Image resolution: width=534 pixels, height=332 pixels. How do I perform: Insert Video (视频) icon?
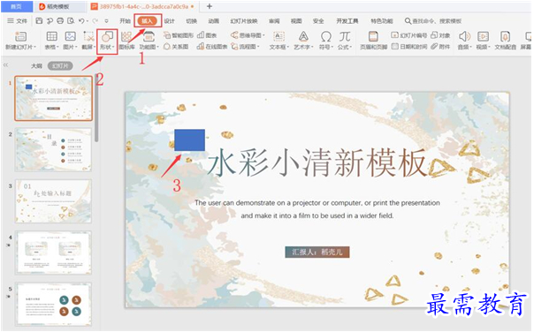[483, 36]
